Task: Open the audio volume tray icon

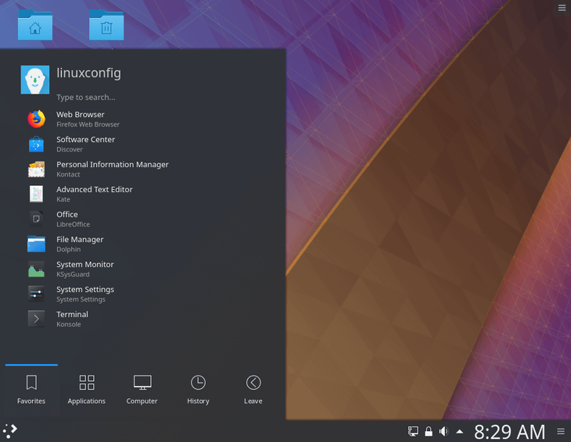Action: pyautogui.click(x=444, y=432)
